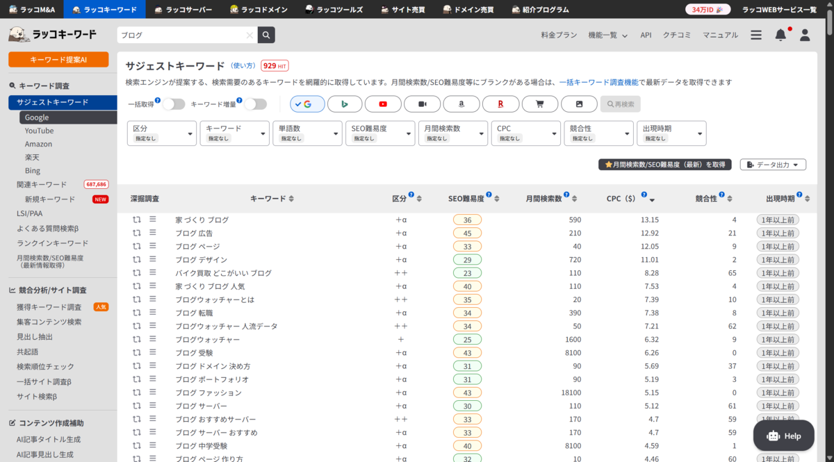Select the image search source button
The height and width of the screenshot is (462, 834).
580,104
